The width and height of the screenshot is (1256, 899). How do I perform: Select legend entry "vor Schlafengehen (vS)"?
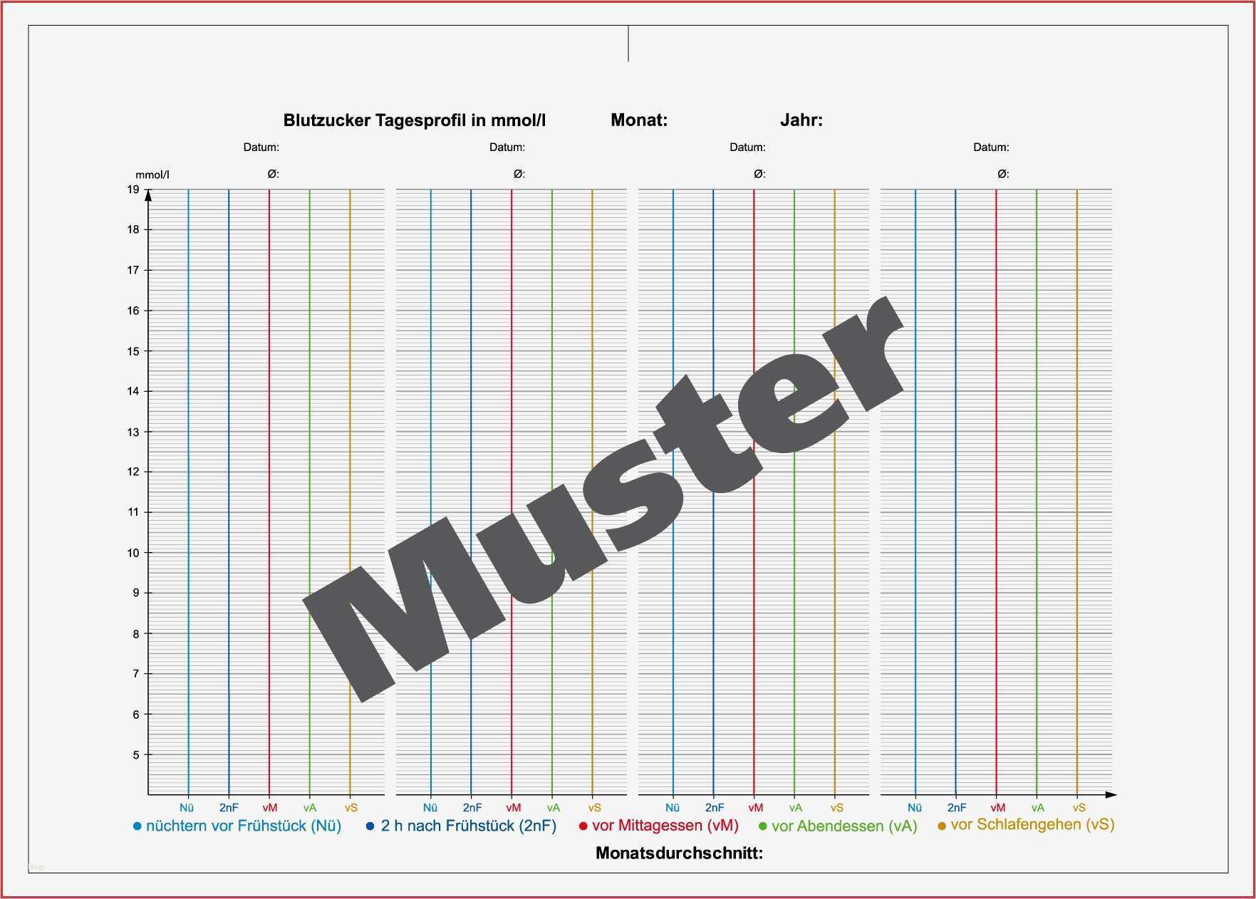point(1026,825)
